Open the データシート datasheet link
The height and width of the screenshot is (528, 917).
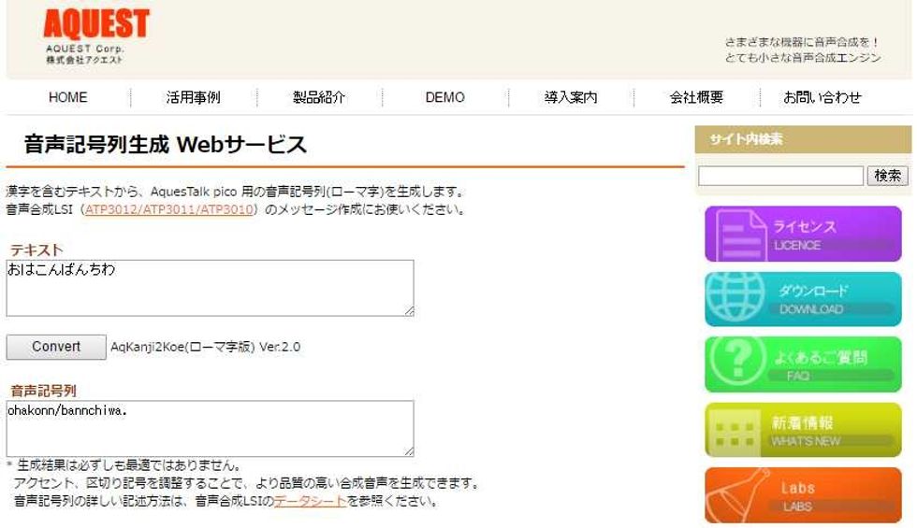pyautogui.click(x=310, y=501)
